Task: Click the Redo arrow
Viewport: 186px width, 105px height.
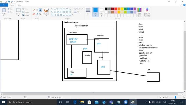Action: pos(12,2)
